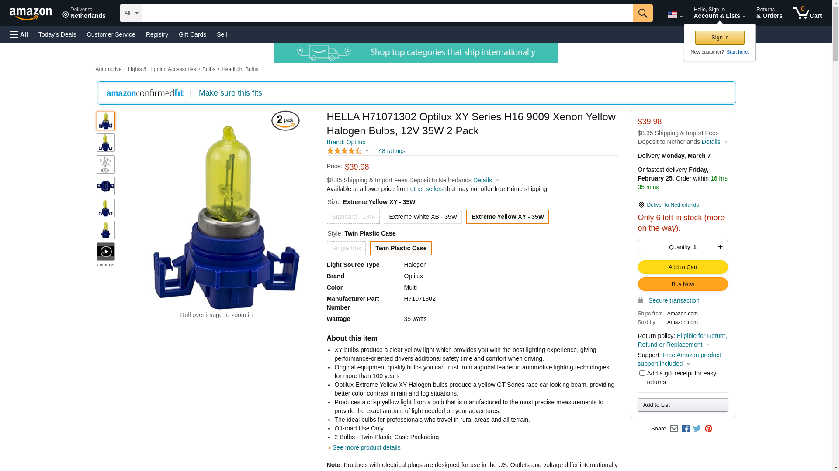Open the 48 ratings link
The width and height of the screenshot is (839, 471).
pyautogui.click(x=392, y=151)
